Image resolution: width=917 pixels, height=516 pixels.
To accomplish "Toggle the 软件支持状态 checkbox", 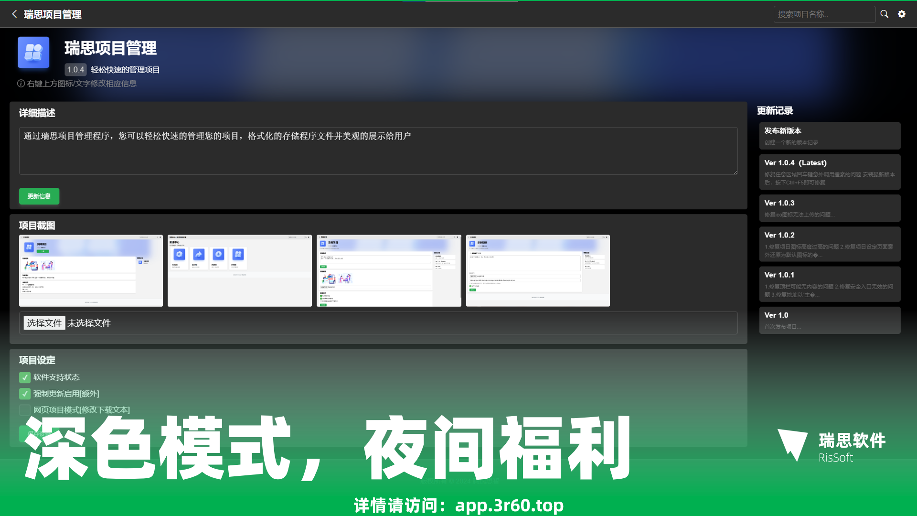I will coord(25,377).
